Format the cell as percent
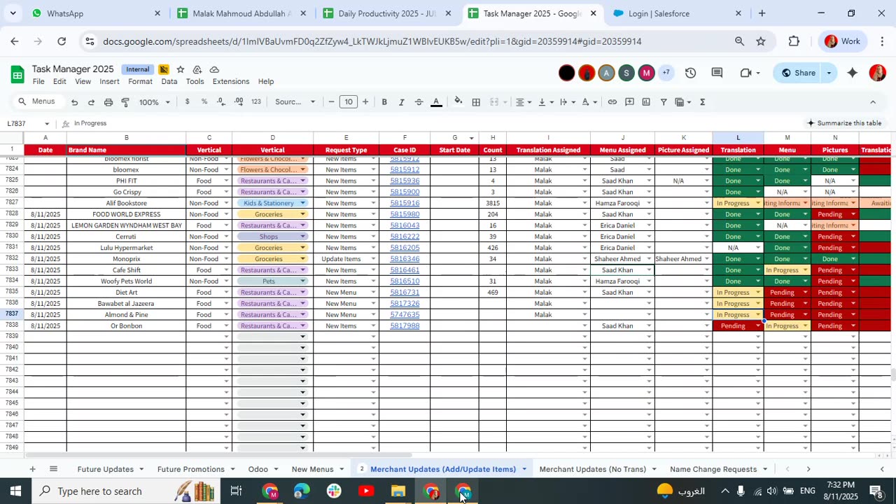 (204, 102)
